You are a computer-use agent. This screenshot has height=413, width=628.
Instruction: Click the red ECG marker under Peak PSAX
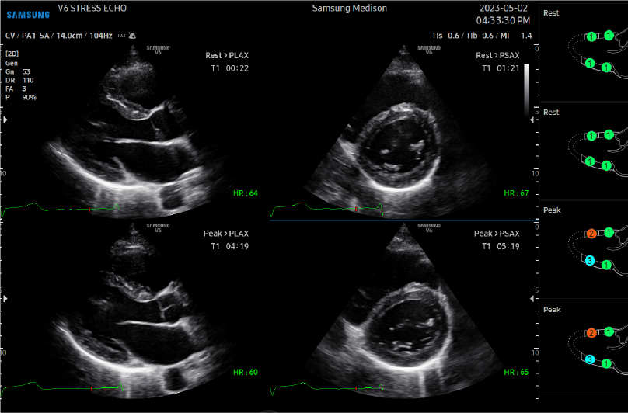click(356, 389)
